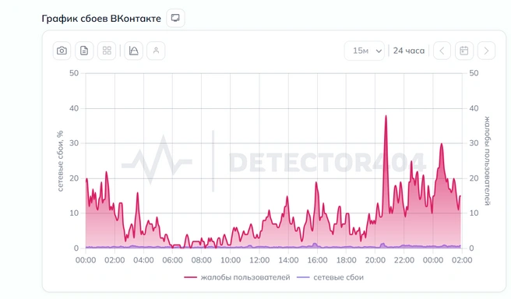Open the 15м interval dropdown
Screen dimensions: 511x299
coord(365,51)
